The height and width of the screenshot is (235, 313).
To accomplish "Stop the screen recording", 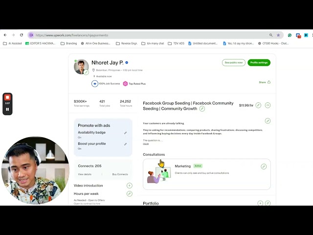I will (x=7, y=97).
